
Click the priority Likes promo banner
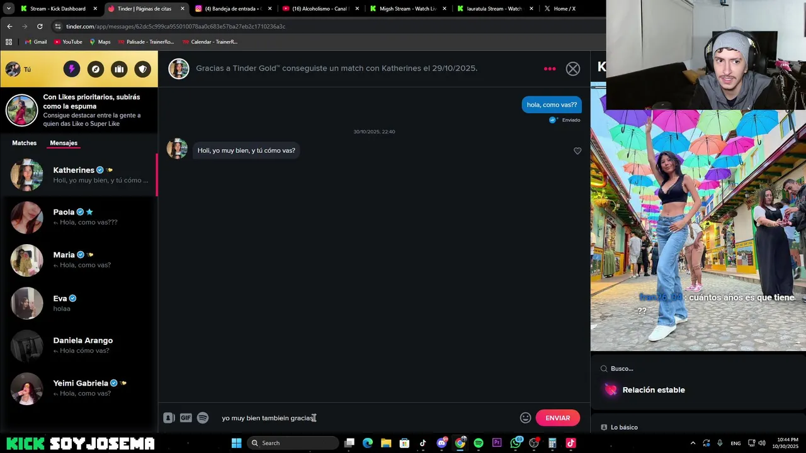pyautogui.click(x=79, y=110)
